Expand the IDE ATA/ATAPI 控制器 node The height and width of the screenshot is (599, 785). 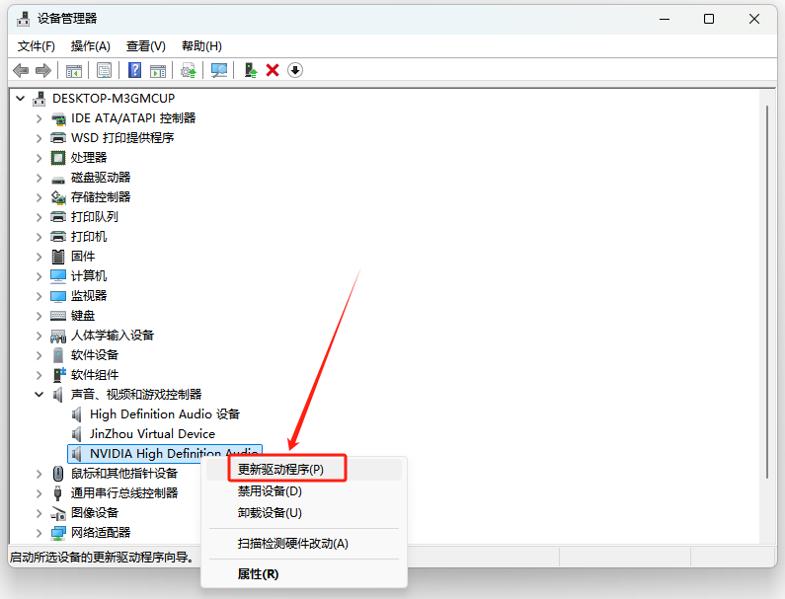[39, 118]
